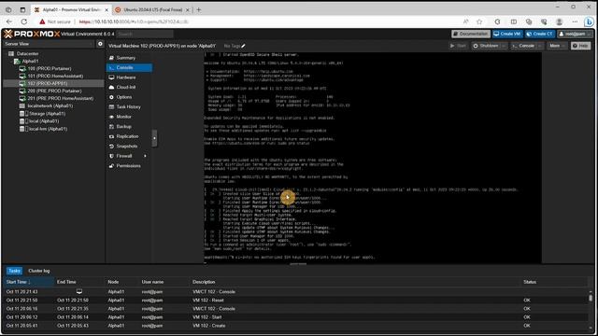Screen dimensions: 598x336
Task: Select the Alpha01 node in tree
Action: point(30,61)
